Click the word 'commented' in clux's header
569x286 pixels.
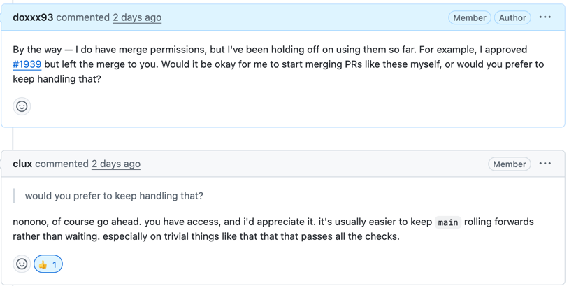pyautogui.click(x=62, y=164)
